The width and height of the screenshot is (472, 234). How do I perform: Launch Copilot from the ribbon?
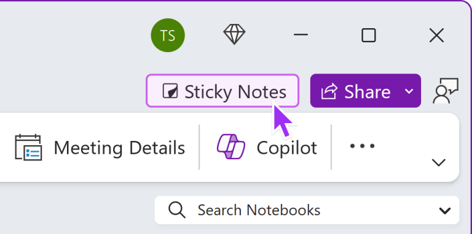[266, 147]
